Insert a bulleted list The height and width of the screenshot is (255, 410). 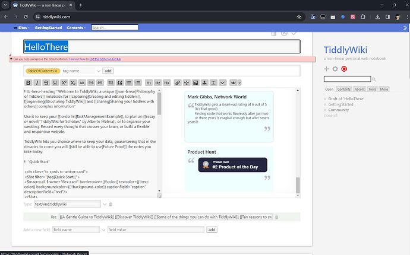pos(129,83)
